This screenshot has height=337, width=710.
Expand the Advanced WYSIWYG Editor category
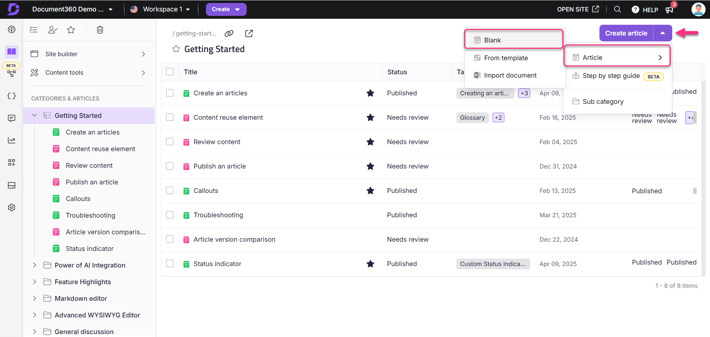(x=34, y=315)
